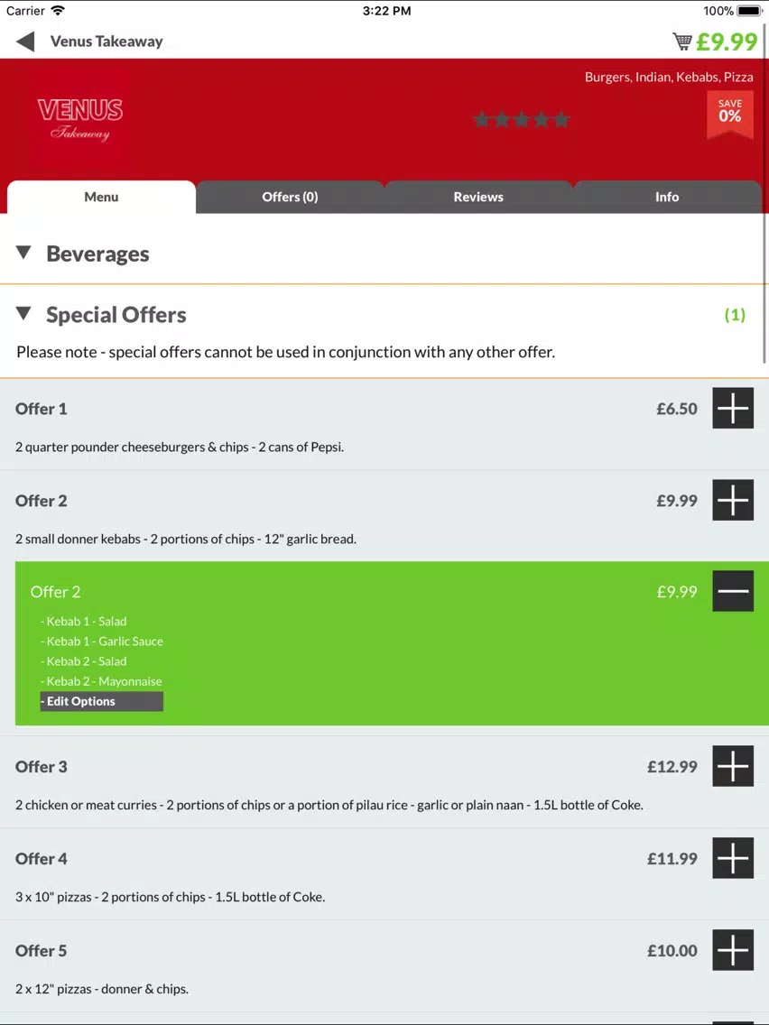The width and height of the screenshot is (769, 1025).
Task: Remove selected Offer 2 with minus icon
Action: 732,591
